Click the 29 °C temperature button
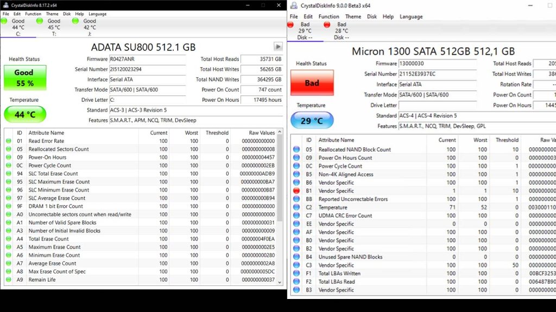 pyautogui.click(x=312, y=121)
